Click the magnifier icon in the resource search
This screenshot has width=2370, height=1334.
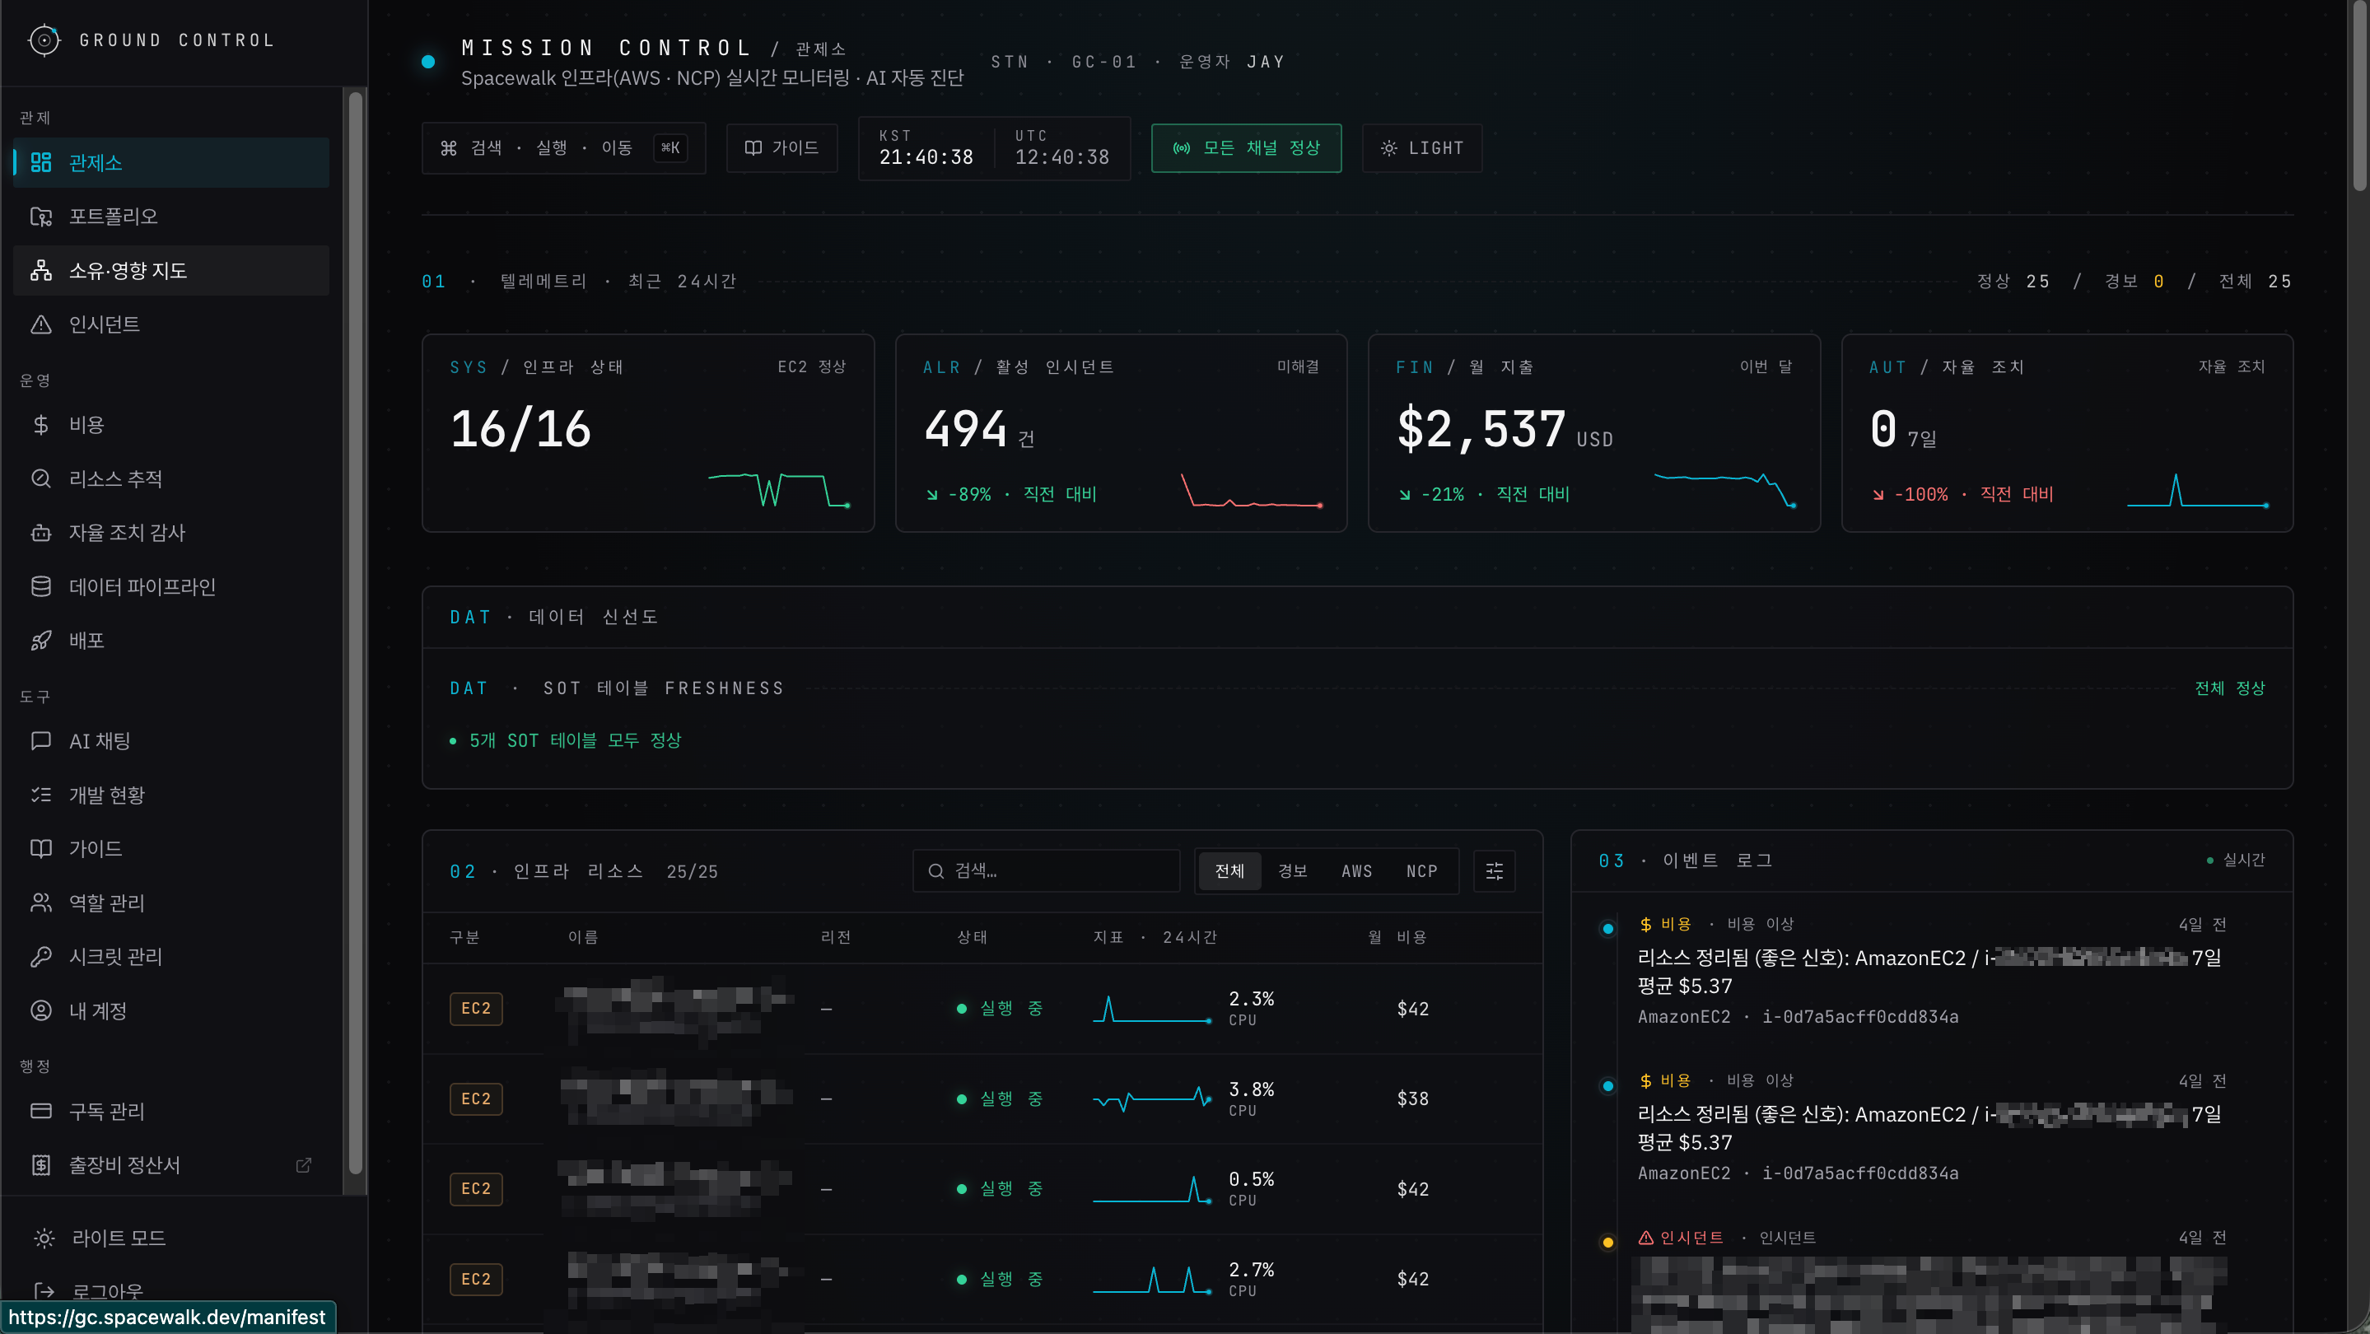pyautogui.click(x=935, y=871)
